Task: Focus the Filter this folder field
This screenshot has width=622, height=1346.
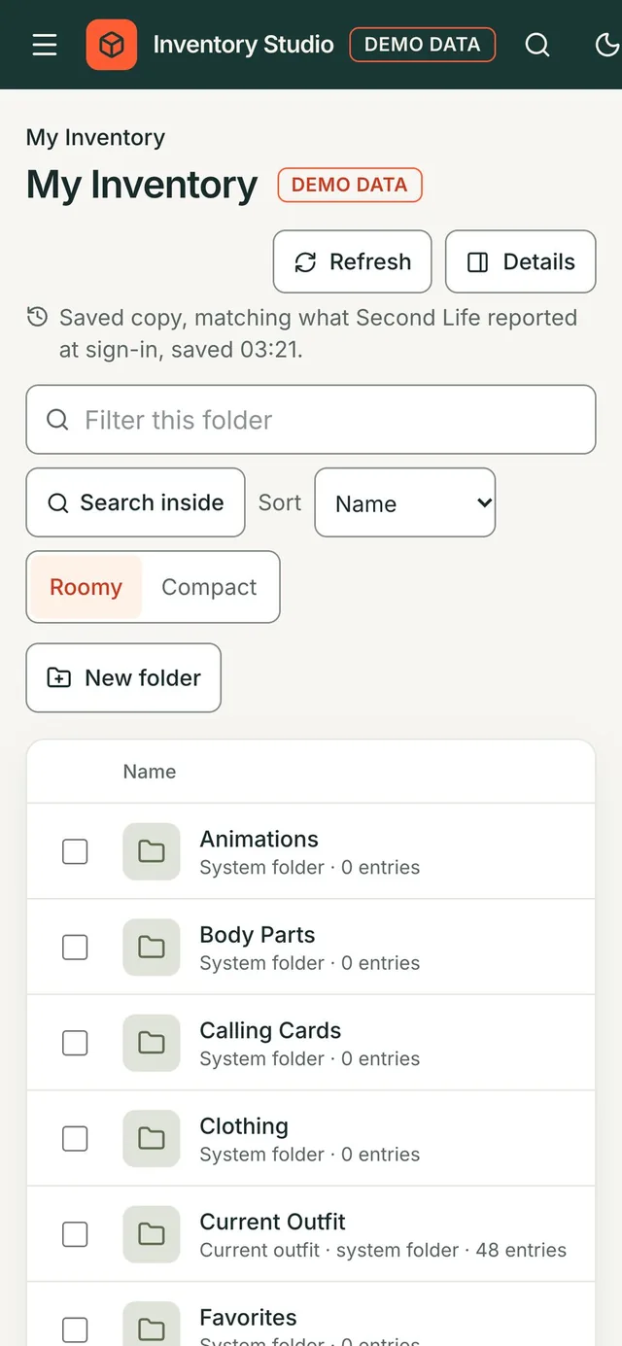Action: [x=311, y=420]
